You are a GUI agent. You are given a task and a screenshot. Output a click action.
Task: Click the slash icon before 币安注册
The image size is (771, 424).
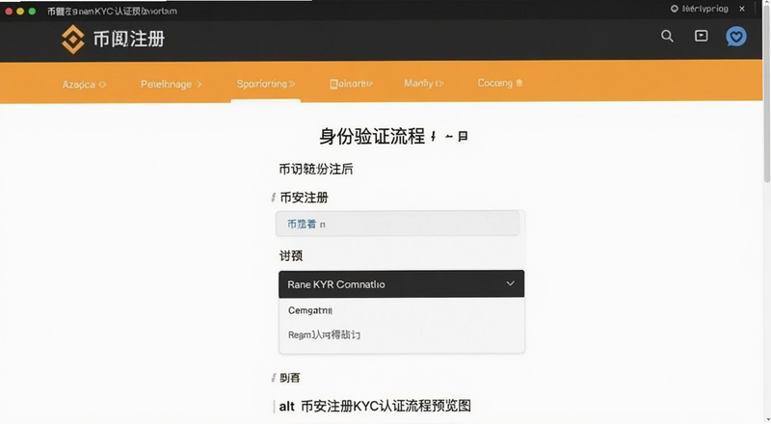[x=273, y=198]
